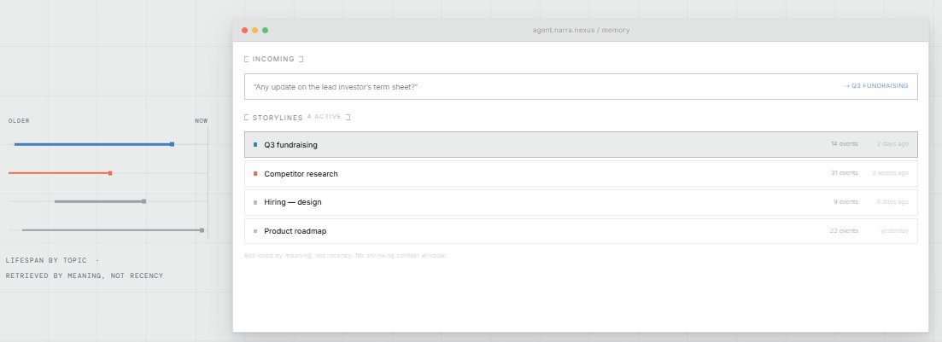This screenshot has width=942, height=342.
Task: Click the "31 events" count
Action: (x=844, y=173)
